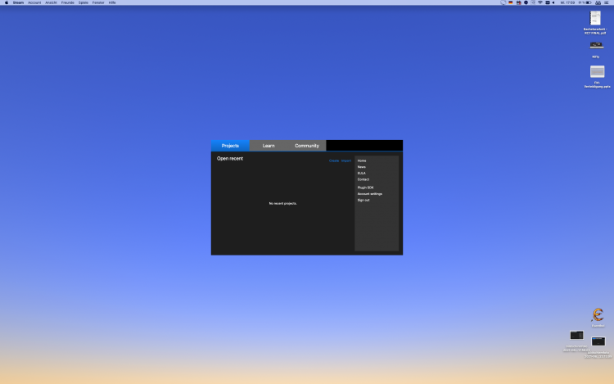The height and width of the screenshot is (384, 614).
Task: Open the Fenster menu in menu bar
Action: pyautogui.click(x=98, y=2)
